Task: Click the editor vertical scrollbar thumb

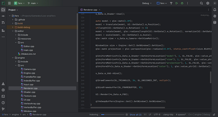Action: [211, 77]
